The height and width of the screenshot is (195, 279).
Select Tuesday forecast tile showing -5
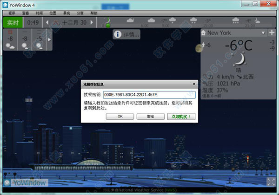[39, 39]
